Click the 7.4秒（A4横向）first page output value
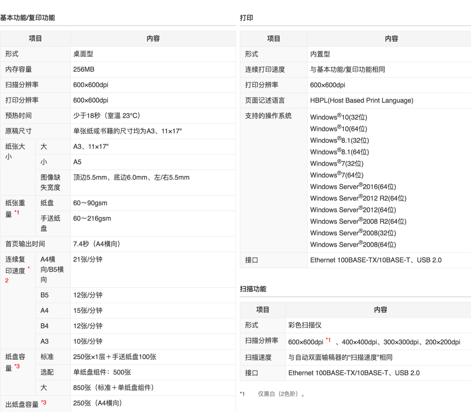Viewport: 471px width, 412px height. pos(97,244)
